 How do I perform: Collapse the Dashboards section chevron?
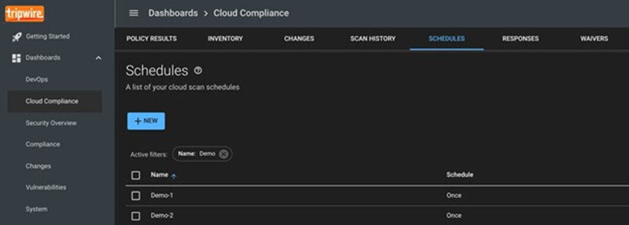tap(98, 58)
